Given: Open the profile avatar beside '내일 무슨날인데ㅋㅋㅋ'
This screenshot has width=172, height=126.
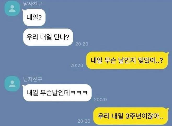Looking at the screenshot, I should click(x=12, y=84).
